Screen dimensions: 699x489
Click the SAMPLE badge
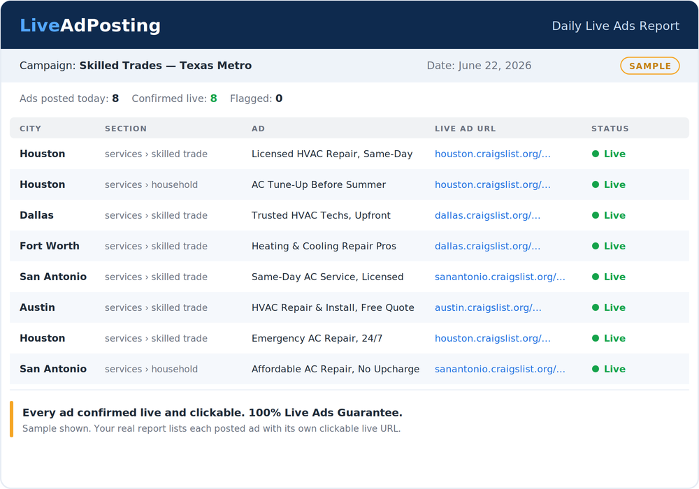pyautogui.click(x=649, y=66)
